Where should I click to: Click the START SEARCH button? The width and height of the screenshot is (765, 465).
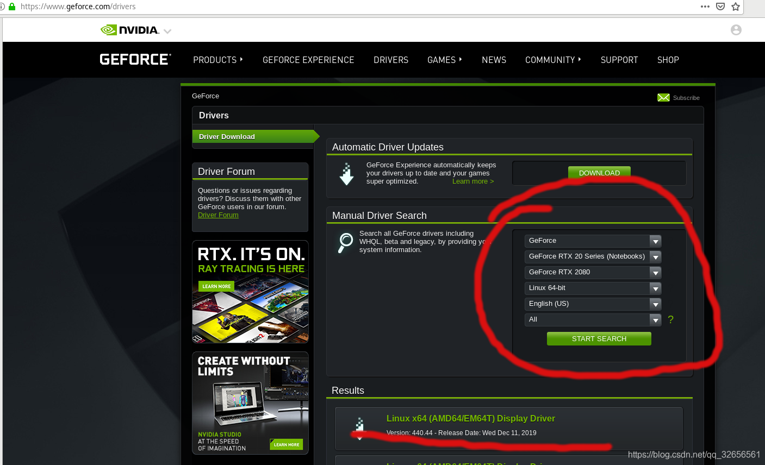(599, 338)
